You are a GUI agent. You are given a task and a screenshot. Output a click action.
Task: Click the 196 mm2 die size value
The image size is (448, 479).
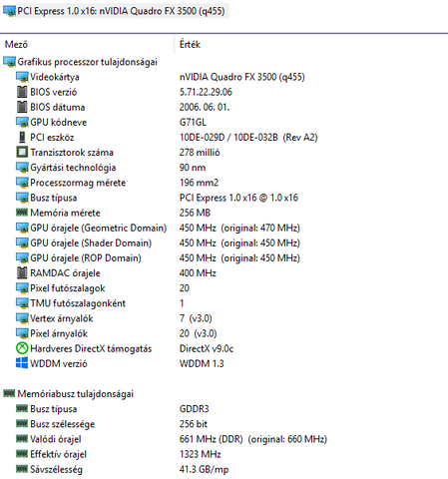click(199, 183)
